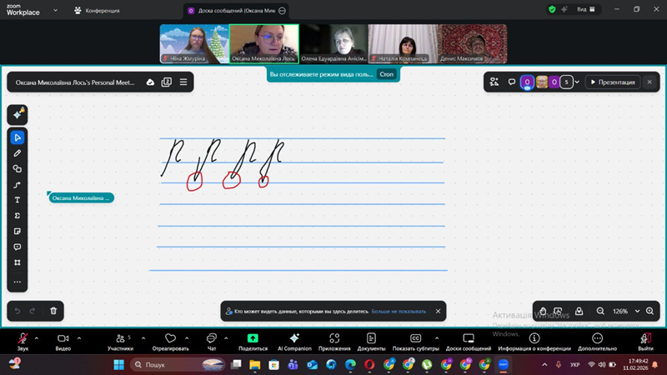Click the Больше не показывать link

click(399, 311)
